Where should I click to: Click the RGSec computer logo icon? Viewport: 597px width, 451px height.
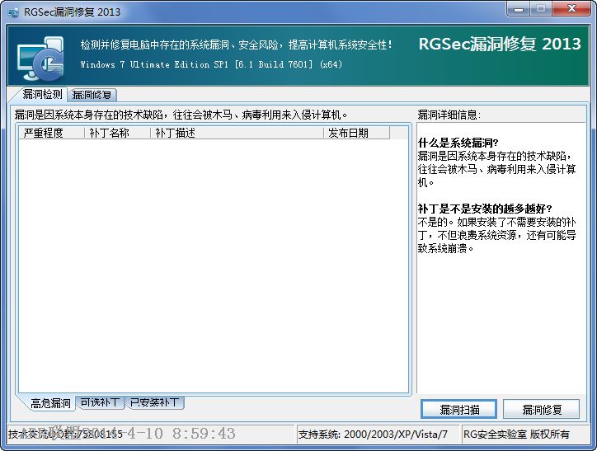[40, 58]
